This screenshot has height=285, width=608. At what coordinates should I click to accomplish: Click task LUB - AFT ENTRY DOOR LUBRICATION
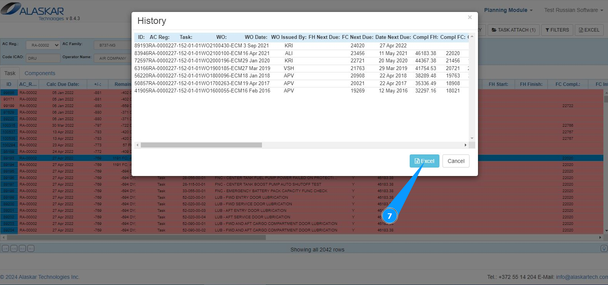tap(250, 210)
